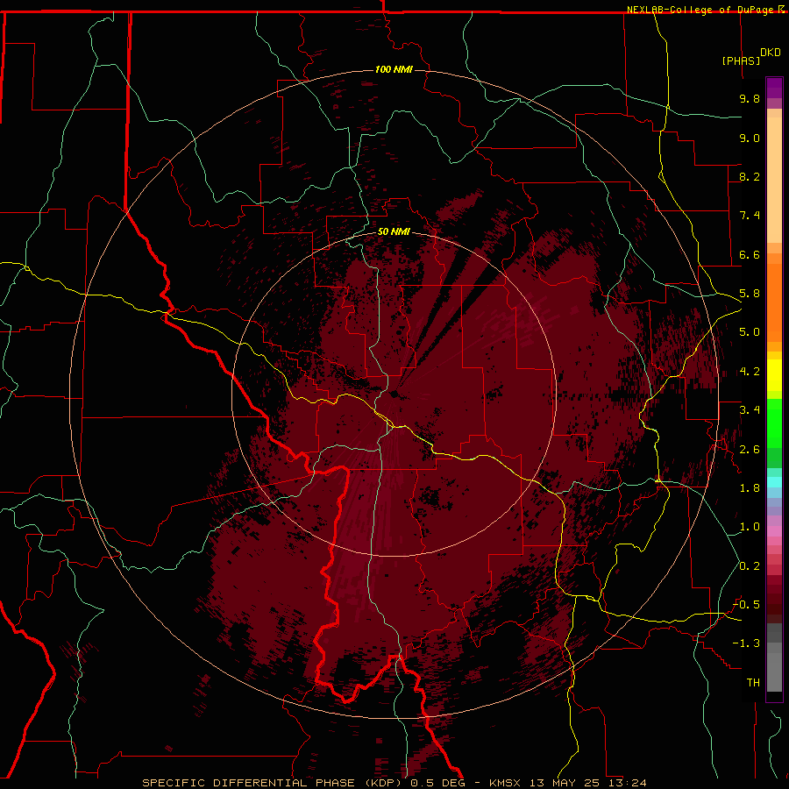Pick the cyan band in the color bar
This screenshot has height=789, width=789.
click(x=774, y=482)
